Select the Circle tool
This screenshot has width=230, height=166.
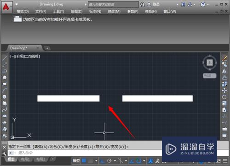(5, 97)
